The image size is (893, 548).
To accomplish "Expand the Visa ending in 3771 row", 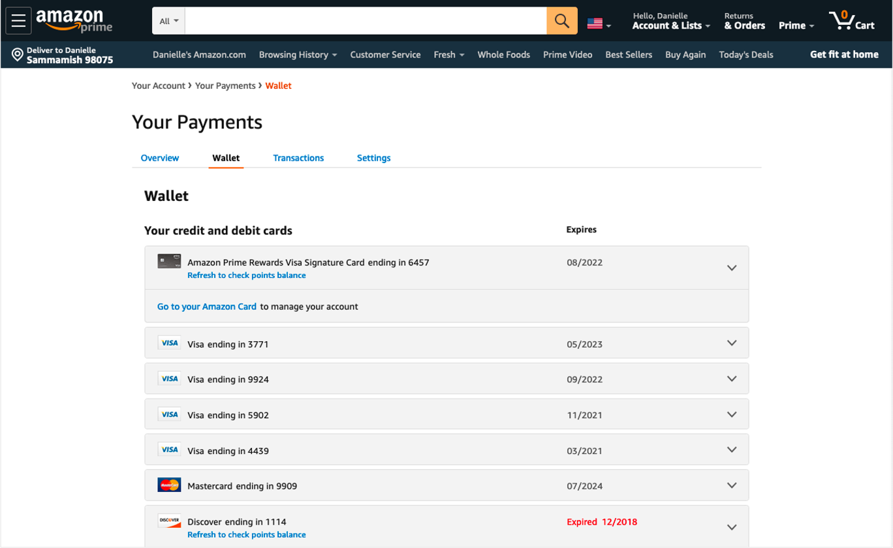I will tap(731, 343).
